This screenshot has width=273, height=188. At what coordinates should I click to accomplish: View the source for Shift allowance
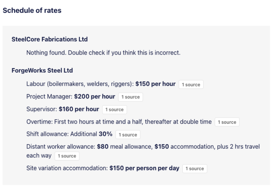pyautogui.click(x=128, y=135)
